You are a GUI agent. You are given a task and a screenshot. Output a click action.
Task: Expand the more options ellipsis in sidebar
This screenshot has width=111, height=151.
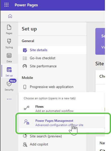9,99
